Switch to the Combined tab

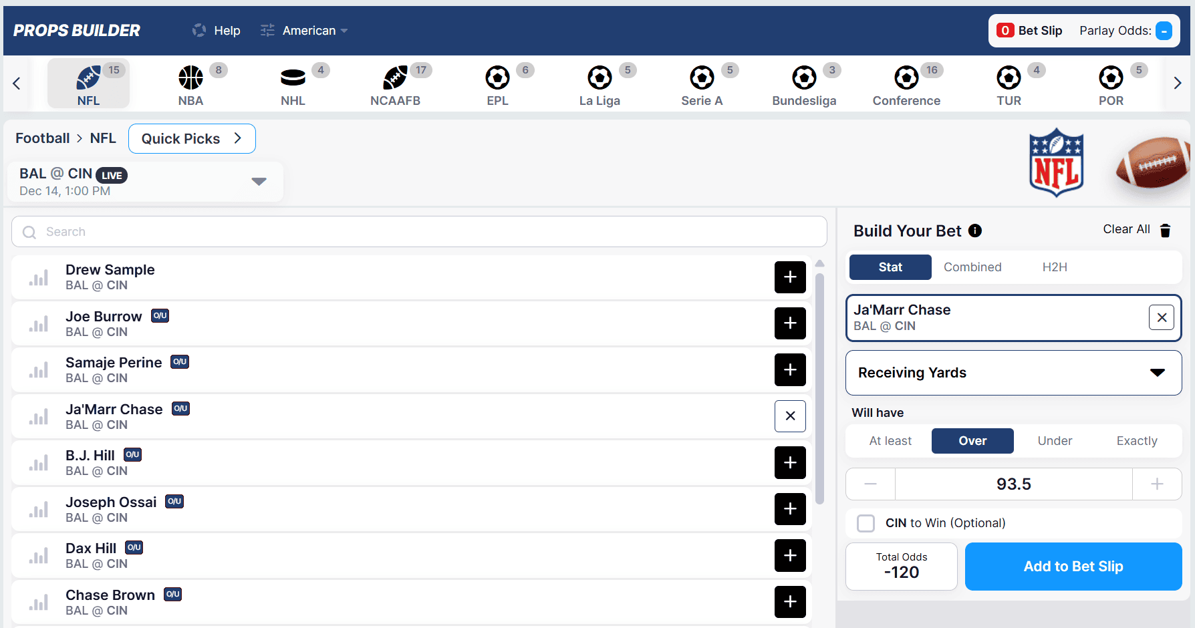(x=972, y=267)
